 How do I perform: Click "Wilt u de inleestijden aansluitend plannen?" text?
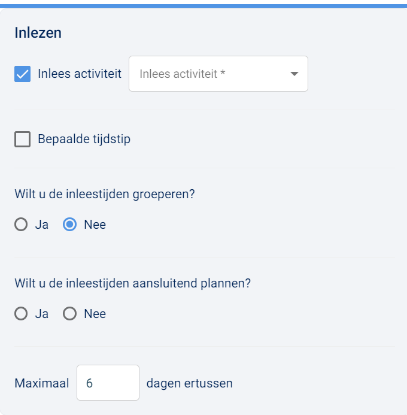pos(132,283)
